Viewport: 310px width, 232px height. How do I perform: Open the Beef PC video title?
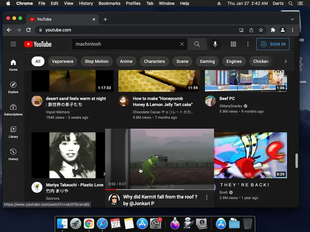[227, 98]
